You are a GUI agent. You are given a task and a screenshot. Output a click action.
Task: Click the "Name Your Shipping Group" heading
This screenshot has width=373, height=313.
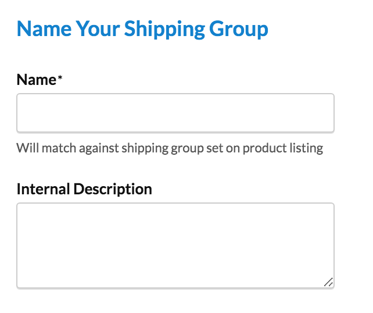click(x=142, y=29)
